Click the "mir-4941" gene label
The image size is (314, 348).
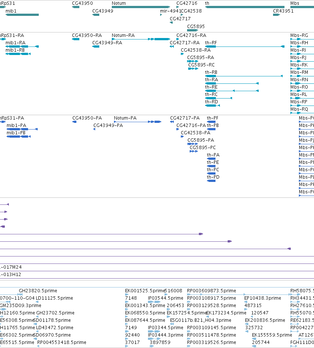(170, 11)
